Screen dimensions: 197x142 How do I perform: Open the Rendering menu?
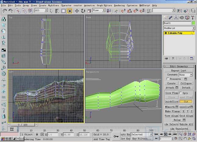coord(119,5)
